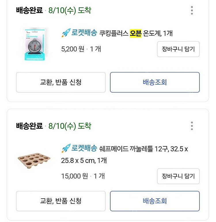Add the 쉐프메이드 까눌레틀 to cart with 장바구니 담기
Screen dimensions: 216x222
(x=178, y=176)
